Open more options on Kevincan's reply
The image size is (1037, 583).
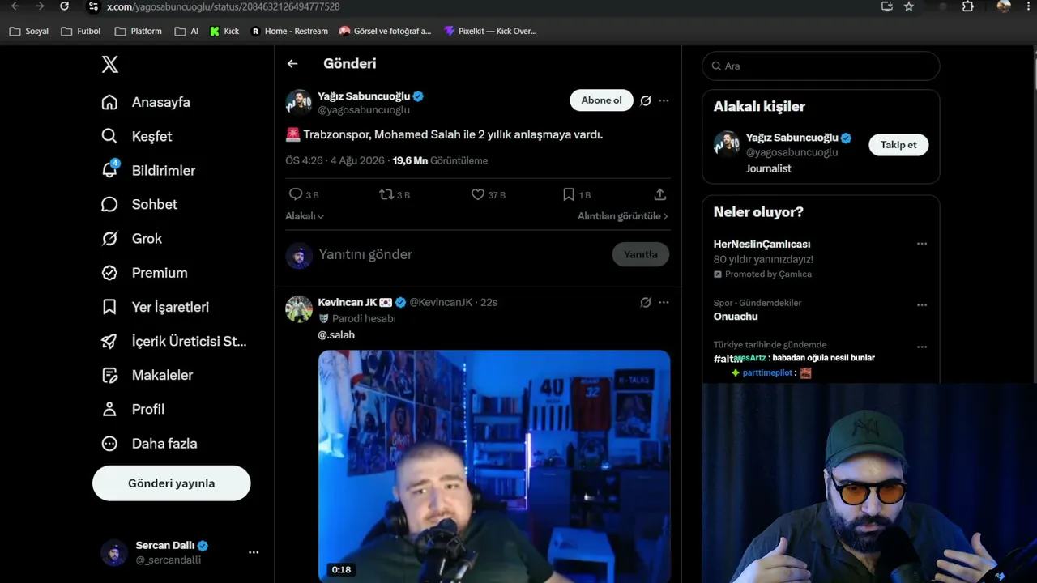(664, 302)
